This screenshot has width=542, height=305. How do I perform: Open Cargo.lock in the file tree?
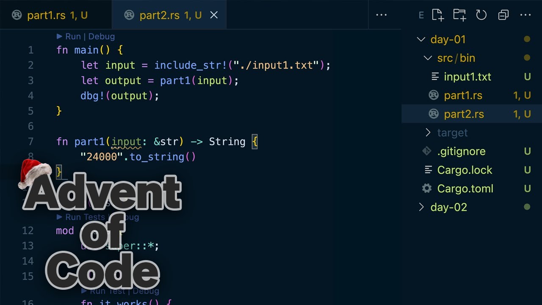tap(465, 170)
